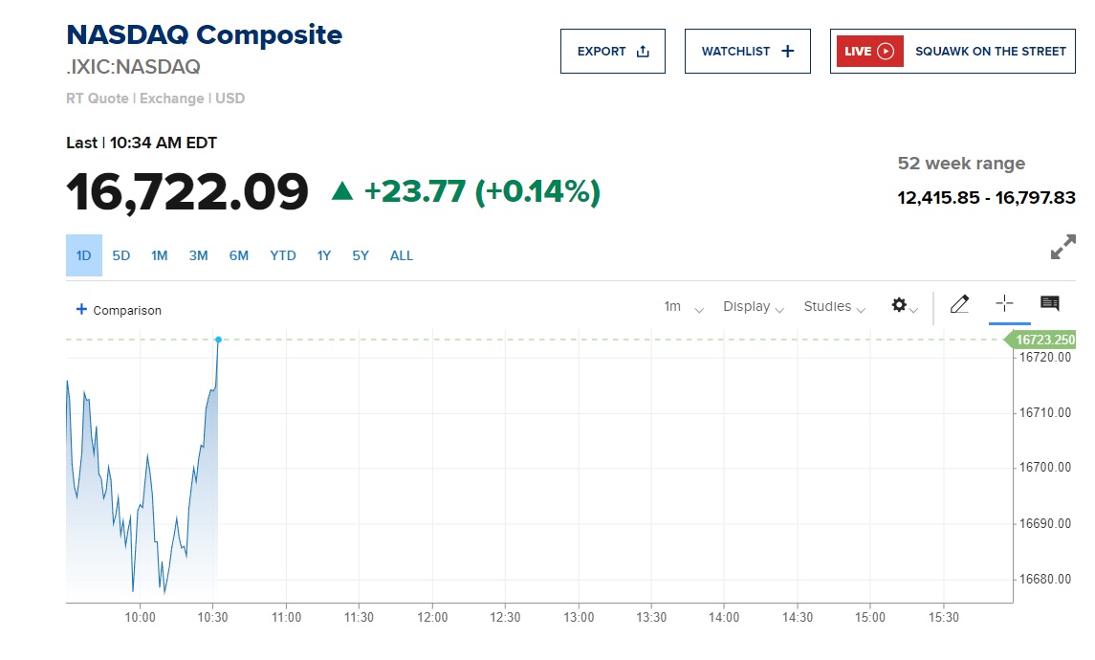
Task: Click the Export button
Action: tap(613, 52)
